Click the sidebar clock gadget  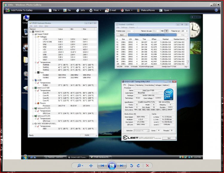195,30
